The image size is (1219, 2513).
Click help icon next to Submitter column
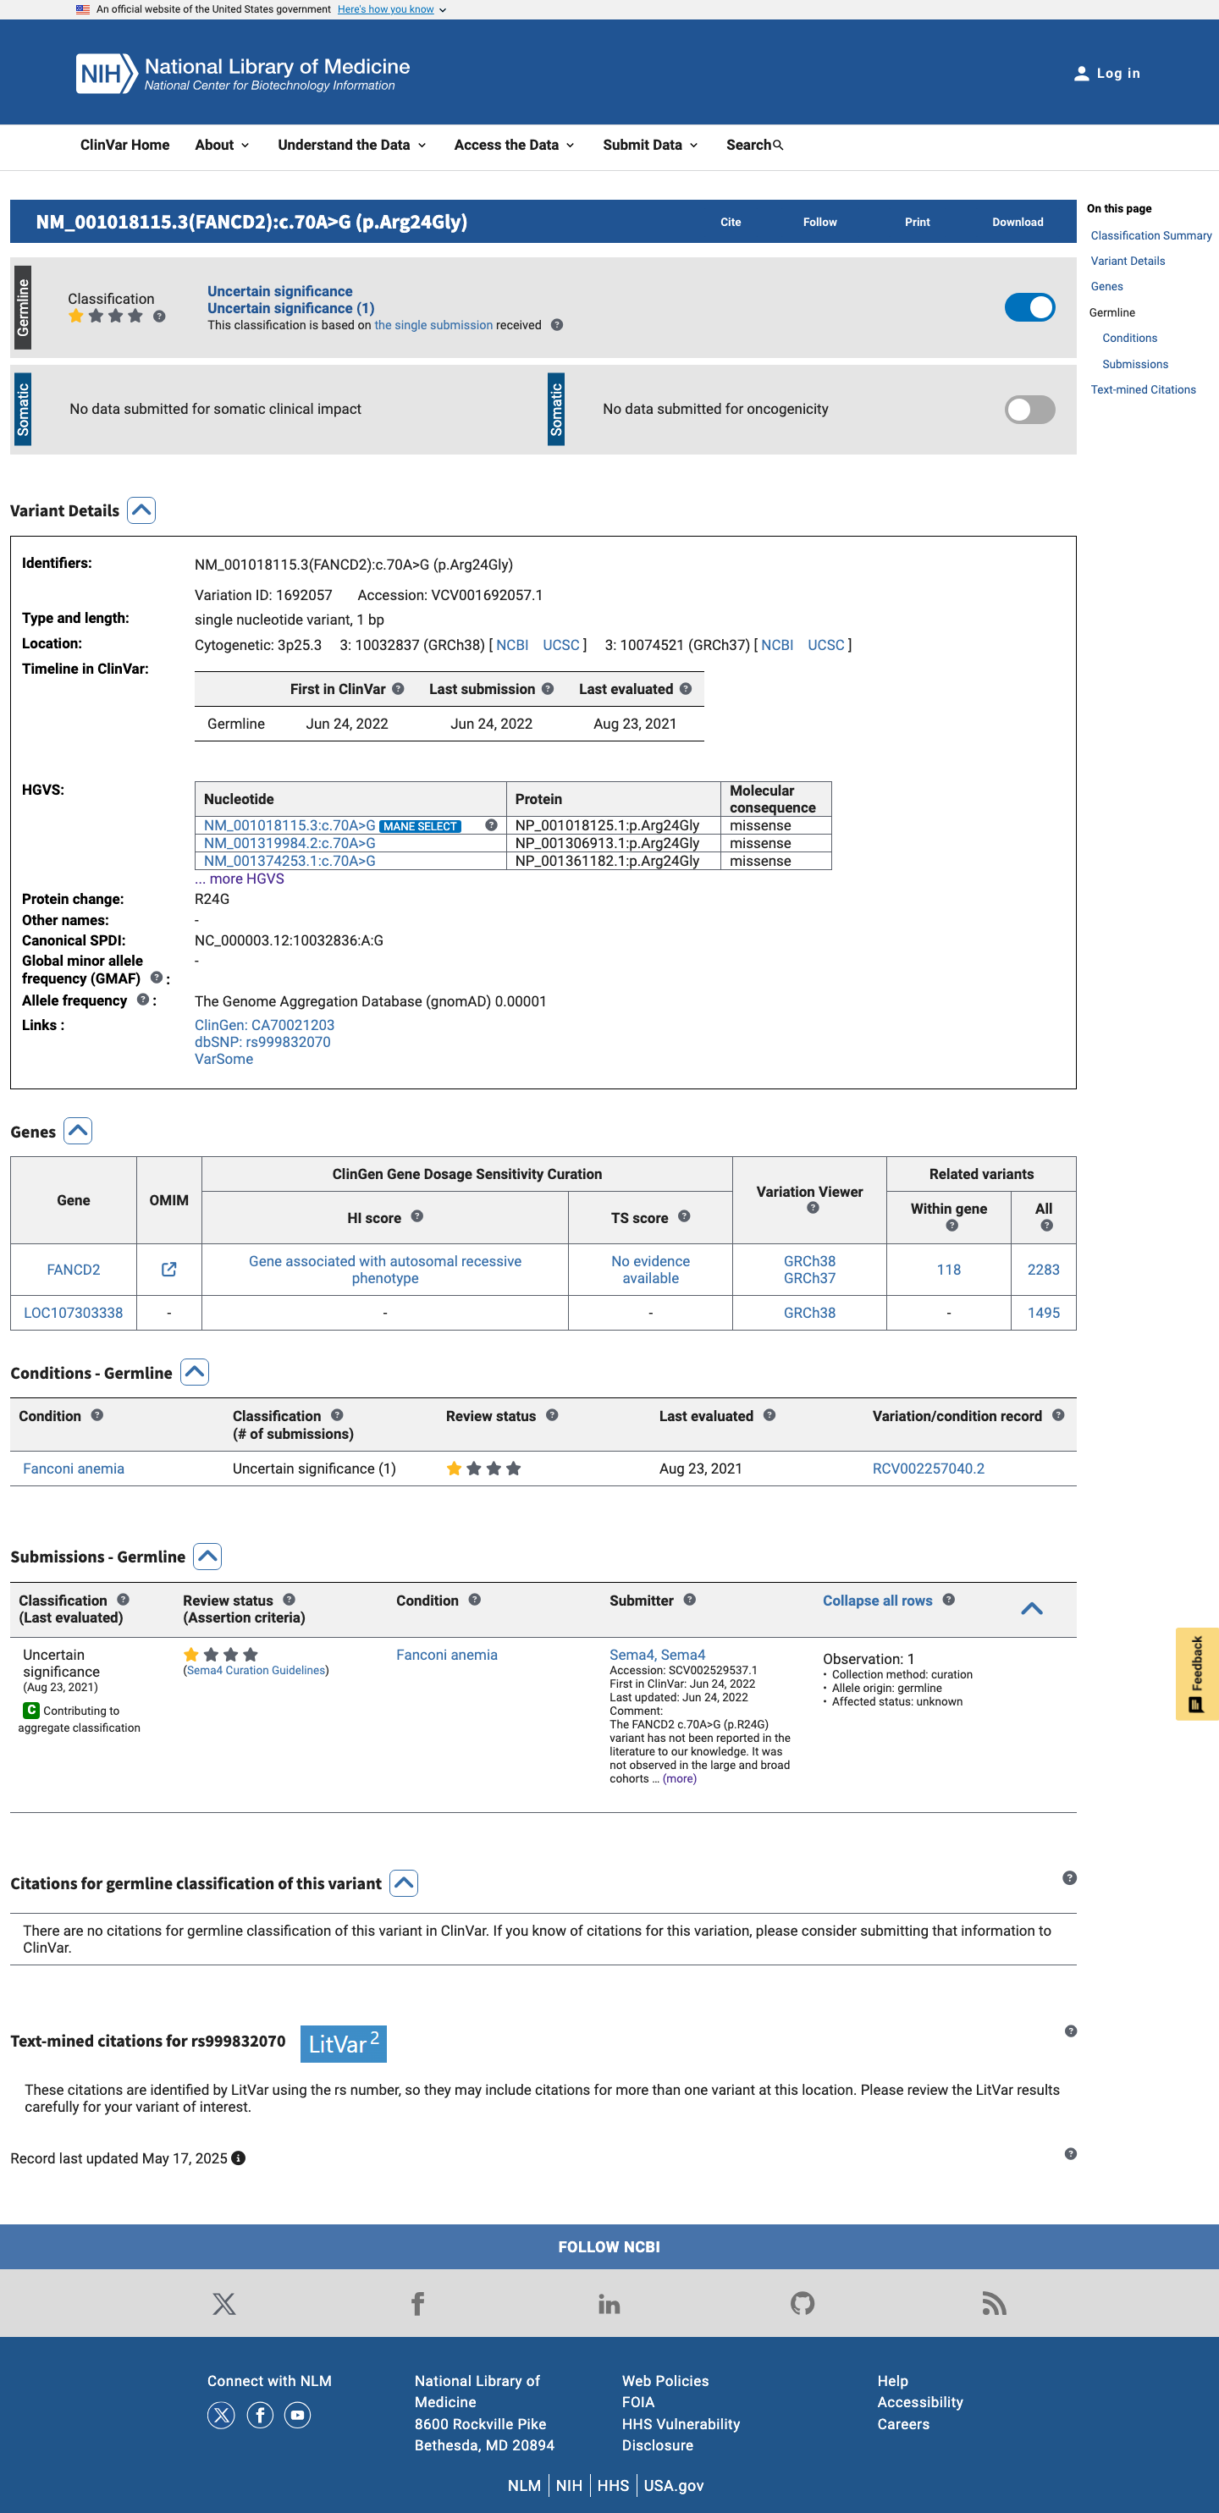click(x=690, y=1600)
